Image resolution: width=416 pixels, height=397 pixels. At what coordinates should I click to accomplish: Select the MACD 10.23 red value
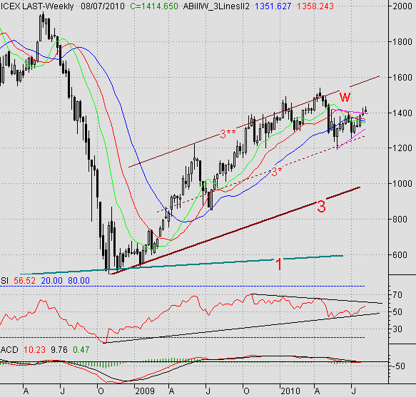34,350
